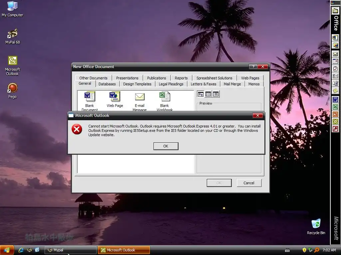Select the Pego desktop shortcut
The height and width of the screenshot is (255, 341).
pos(12,91)
